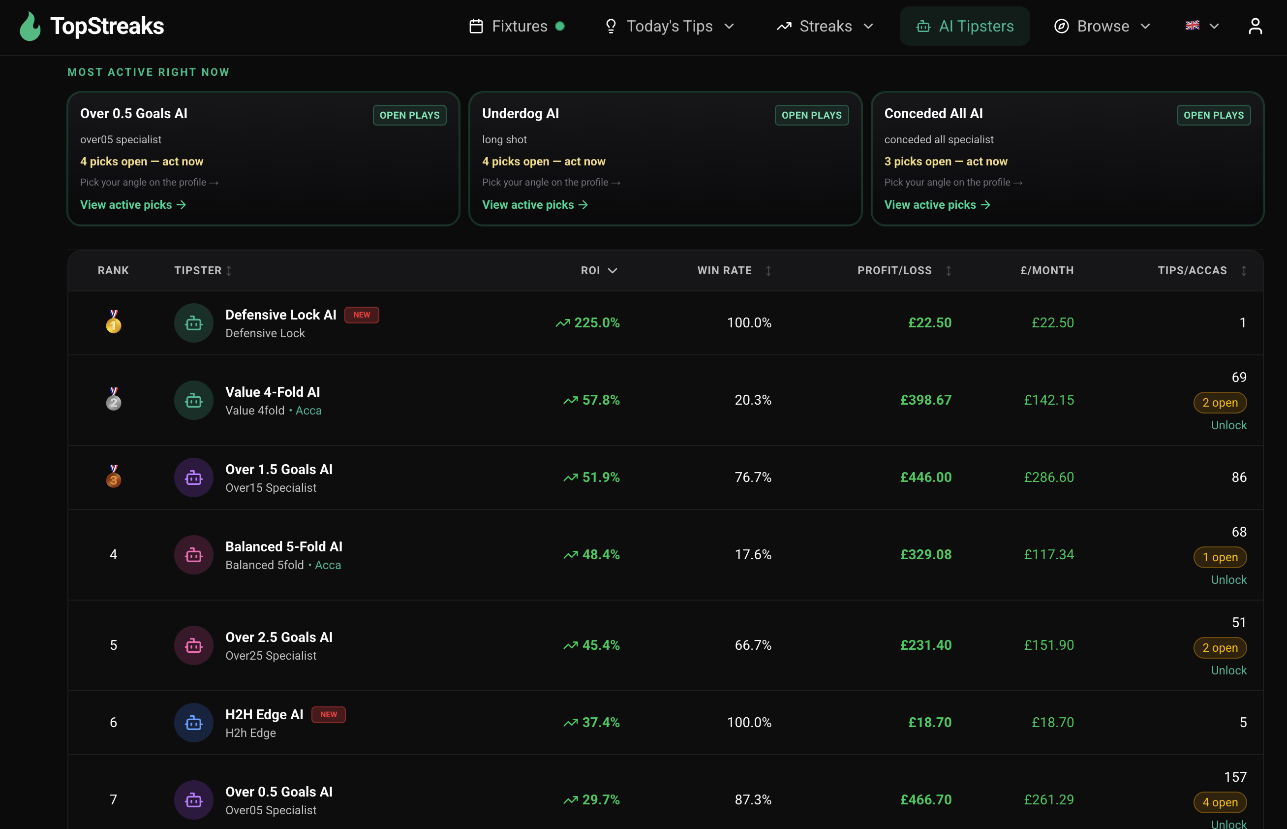This screenshot has width=1287, height=829.
Task: Click the Over 1.5 Goals AI avatar
Action: [x=193, y=477]
